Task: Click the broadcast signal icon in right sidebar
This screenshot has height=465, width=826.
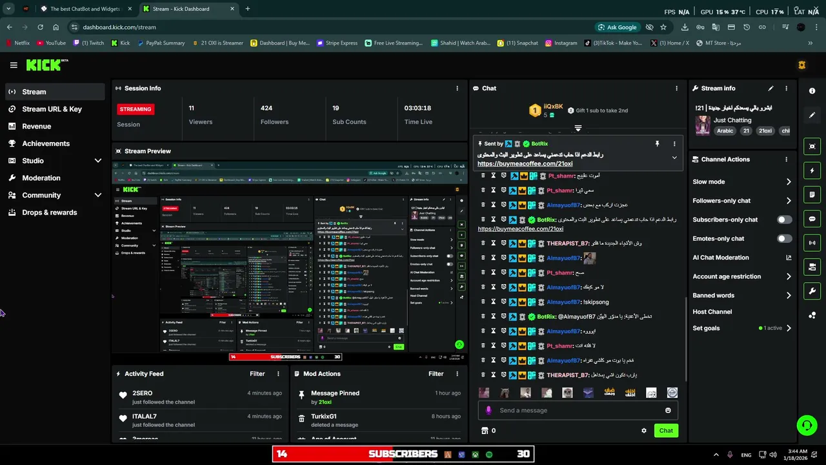Action: click(812, 243)
